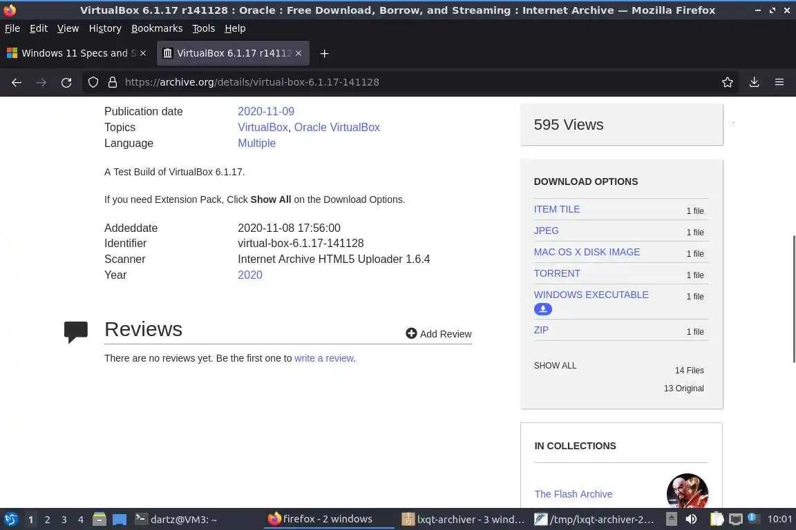This screenshot has width=796, height=530.
Task: Switch to the Windows 11 Specs tab
Action: (76, 53)
